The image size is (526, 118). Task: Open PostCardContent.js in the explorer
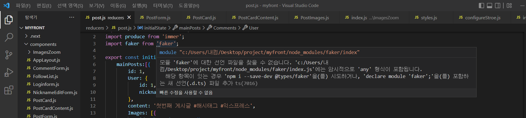pos(49,108)
